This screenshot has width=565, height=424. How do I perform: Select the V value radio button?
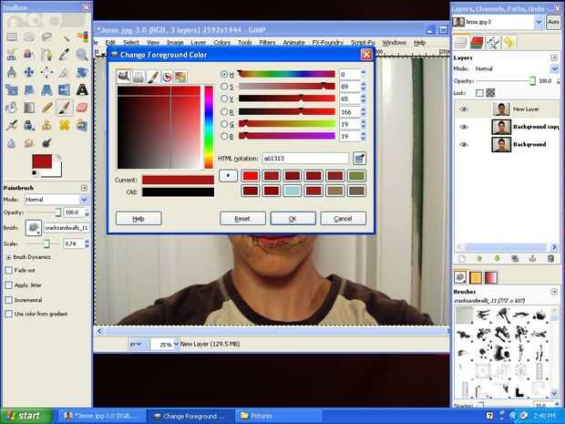pyautogui.click(x=224, y=98)
